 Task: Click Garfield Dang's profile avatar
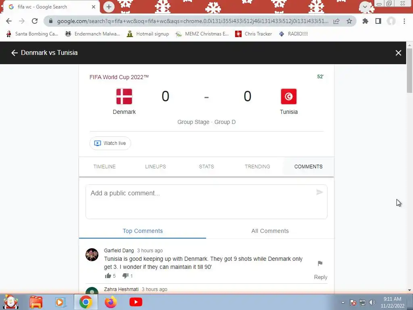(92, 255)
